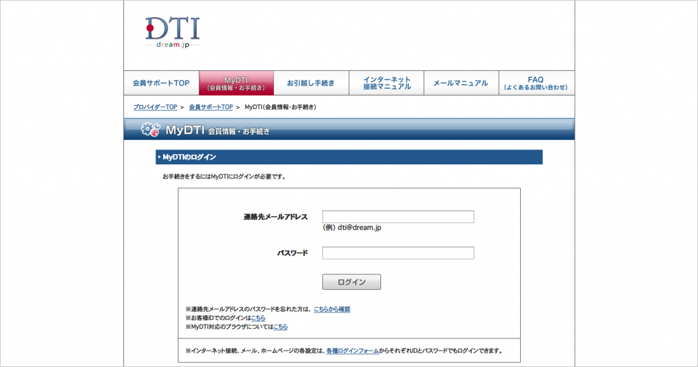Viewport: 698px width, 367px height.
Task: Open the 会員サポートTOP tab
Action: coord(161,83)
